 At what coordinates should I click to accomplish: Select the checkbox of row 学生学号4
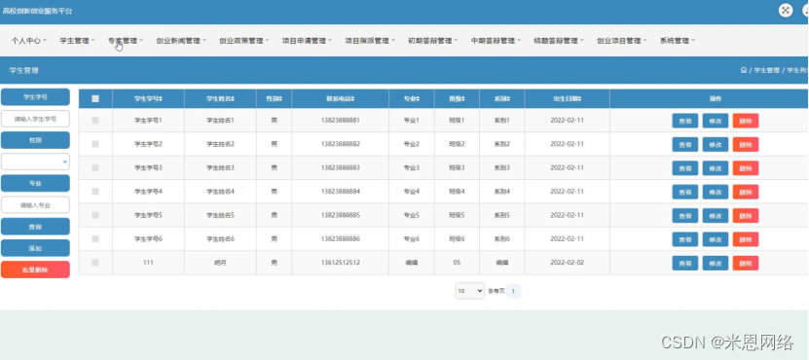pos(95,192)
